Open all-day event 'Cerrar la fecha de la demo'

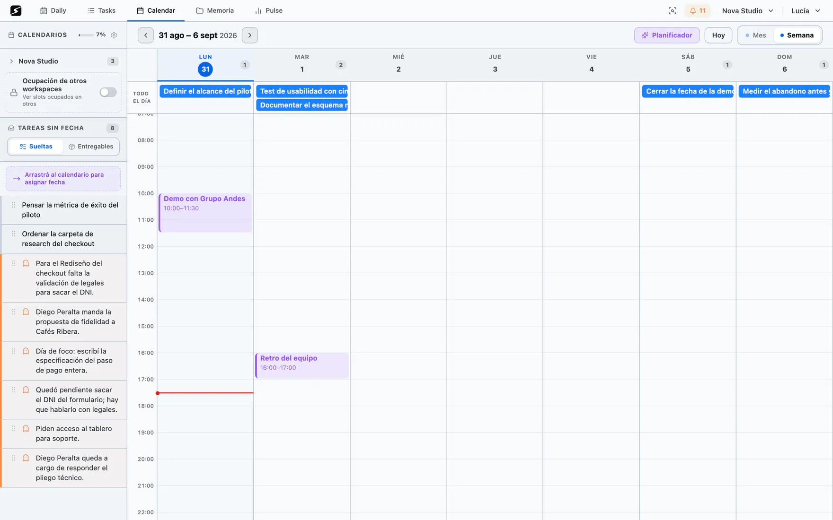pos(688,91)
